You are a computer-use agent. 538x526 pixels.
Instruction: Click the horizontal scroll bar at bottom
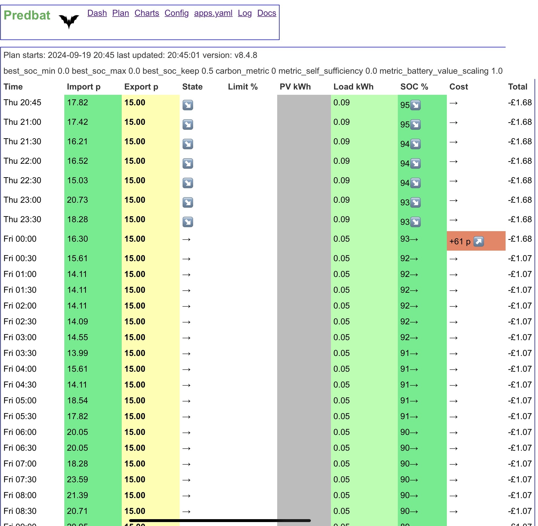[220, 520]
